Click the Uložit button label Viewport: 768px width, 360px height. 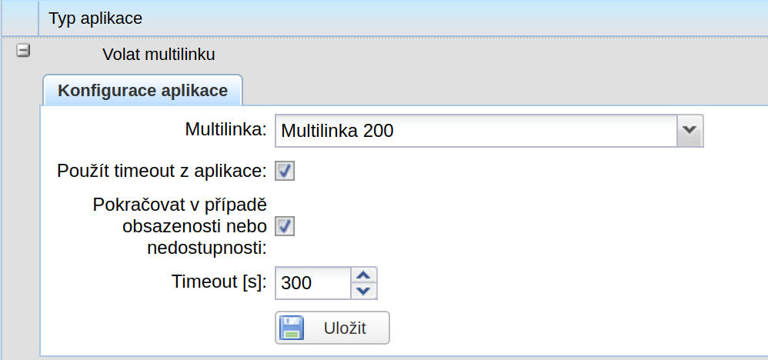pos(345,328)
